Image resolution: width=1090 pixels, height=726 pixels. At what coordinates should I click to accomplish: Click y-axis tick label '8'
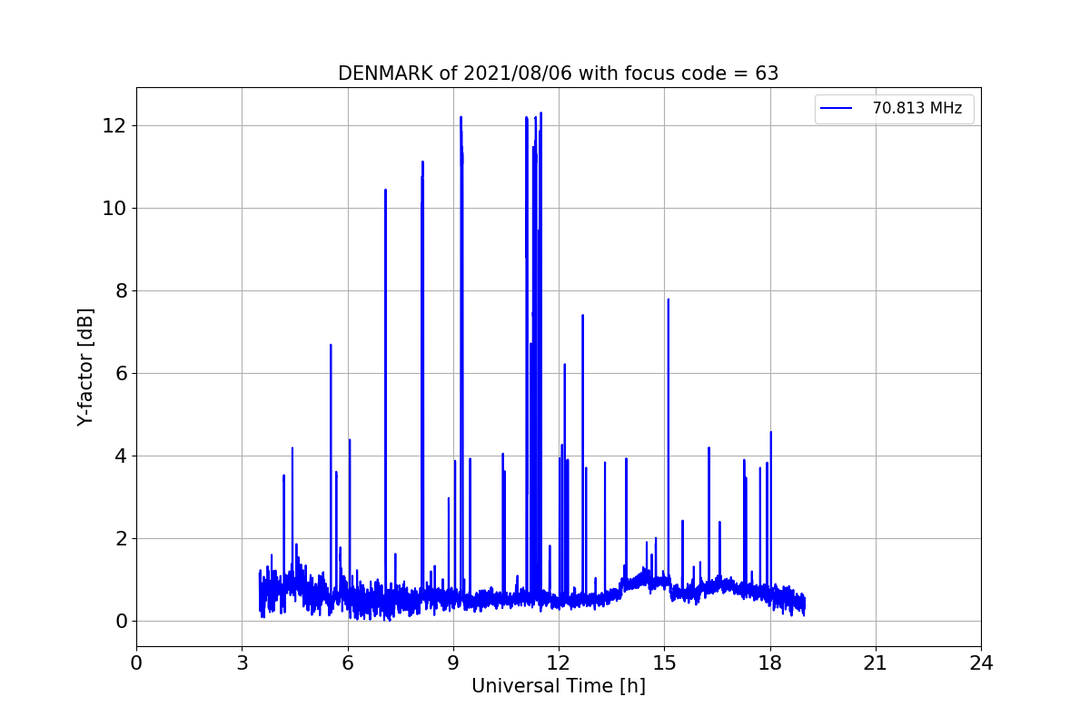120,291
